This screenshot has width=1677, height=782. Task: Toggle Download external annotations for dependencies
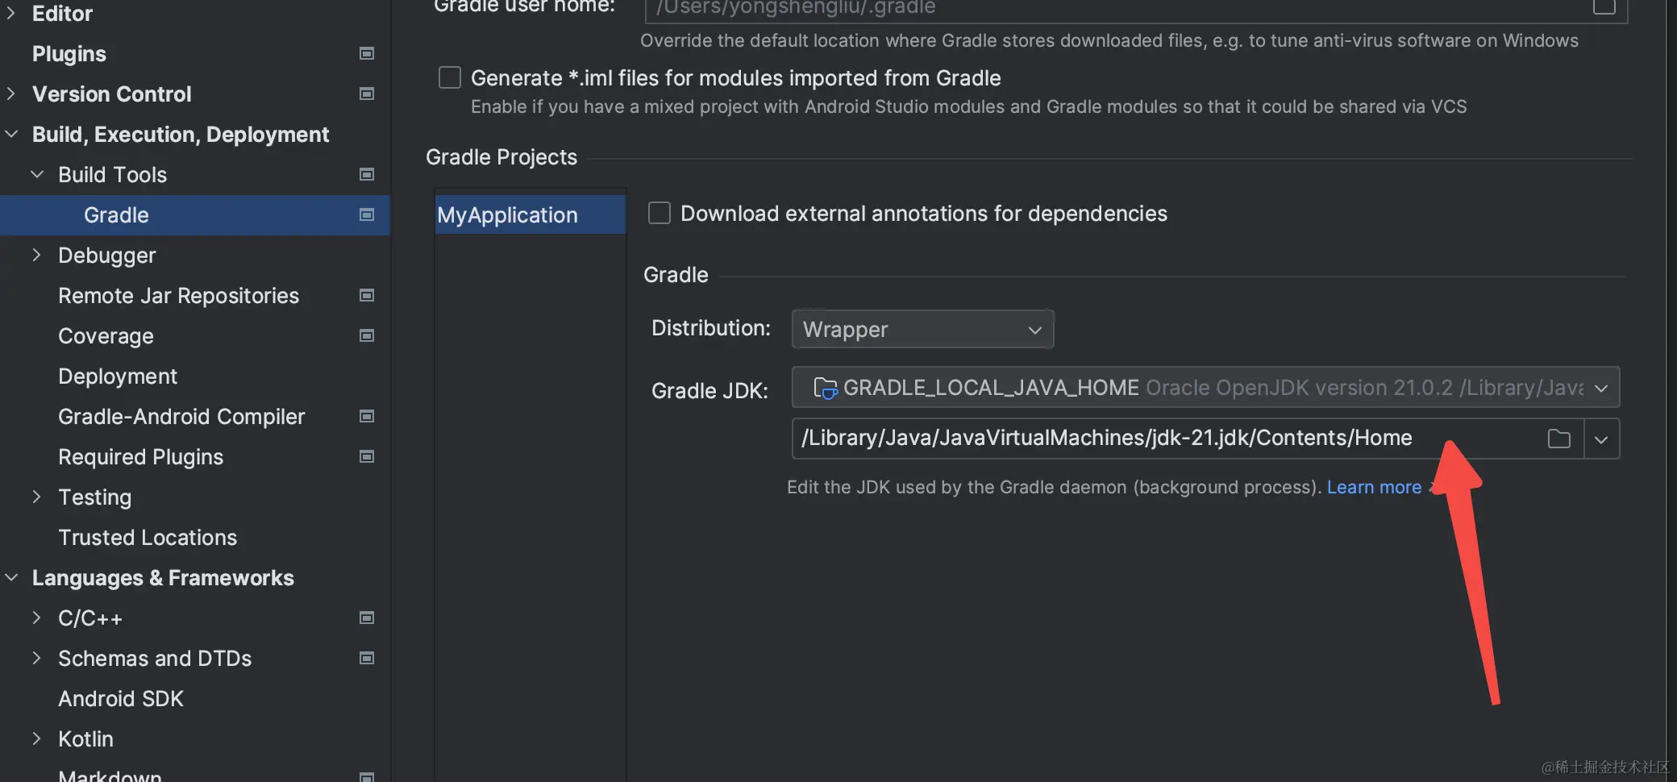coord(660,214)
